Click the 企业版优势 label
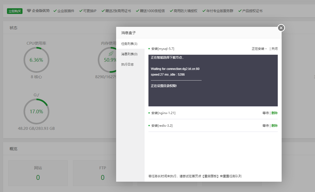Image resolution: width=315 pixels, height=192 pixels. click(41, 11)
